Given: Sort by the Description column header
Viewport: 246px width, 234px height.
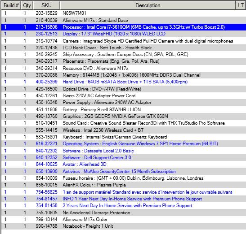Looking at the screenshot, I should [148, 5].
